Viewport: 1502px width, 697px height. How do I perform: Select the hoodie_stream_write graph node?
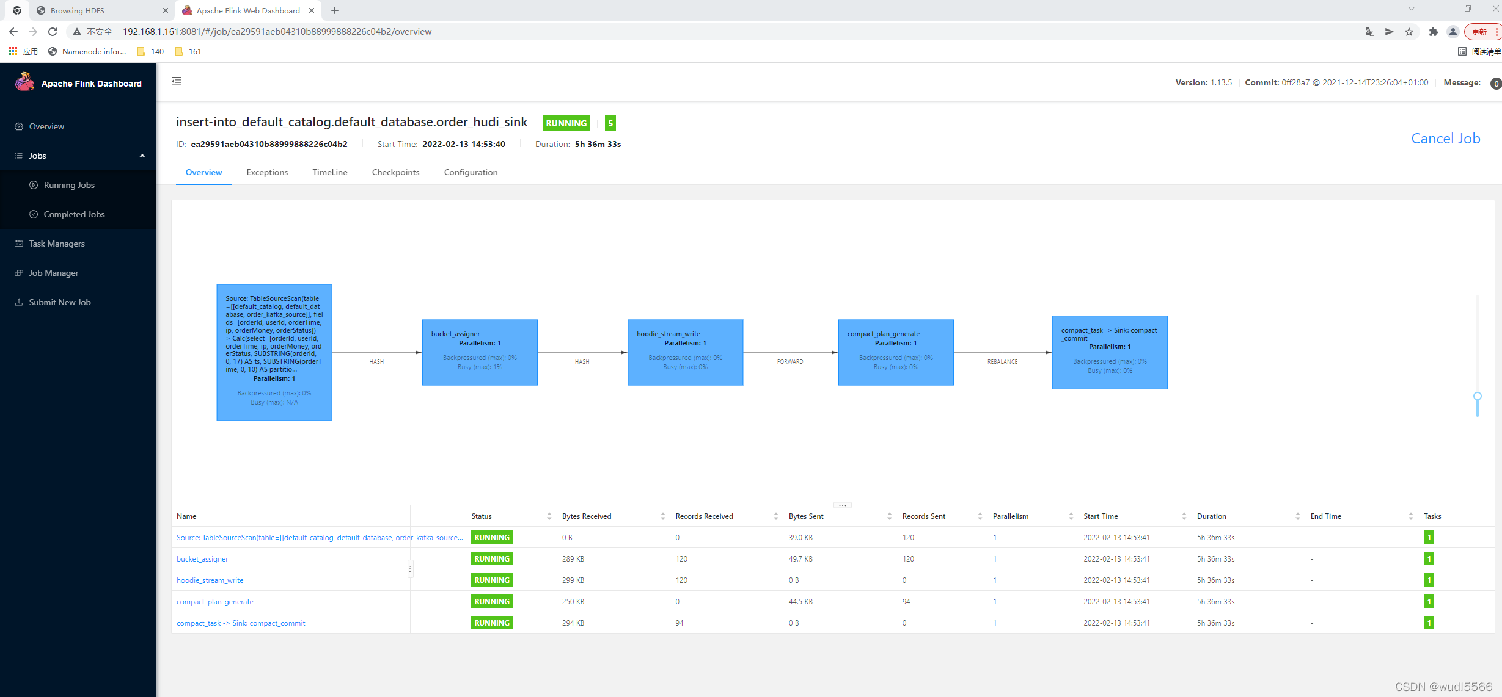[x=685, y=352]
